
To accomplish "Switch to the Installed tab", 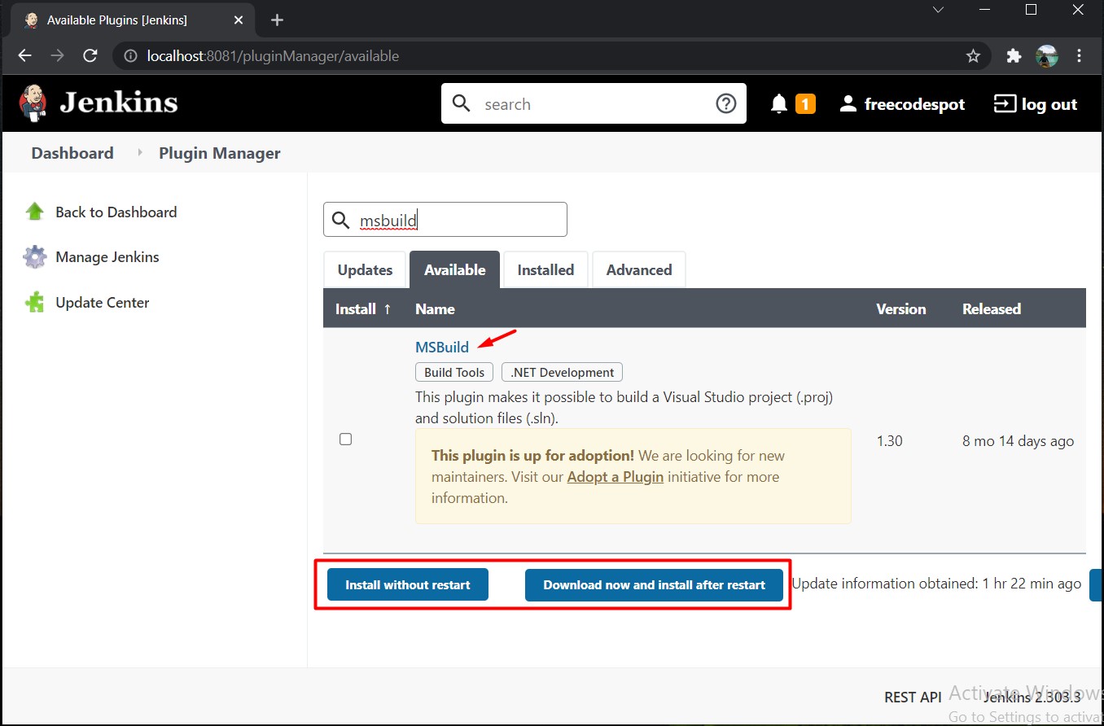I will (545, 269).
